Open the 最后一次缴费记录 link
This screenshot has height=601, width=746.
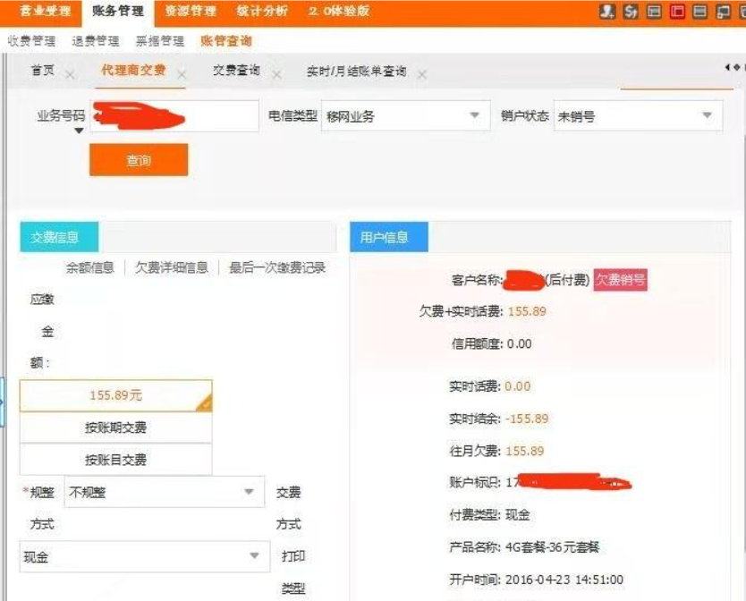coord(277,267)
